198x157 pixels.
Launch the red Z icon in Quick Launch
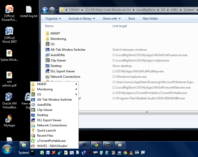pyautogui.click(x=89, y=153)
